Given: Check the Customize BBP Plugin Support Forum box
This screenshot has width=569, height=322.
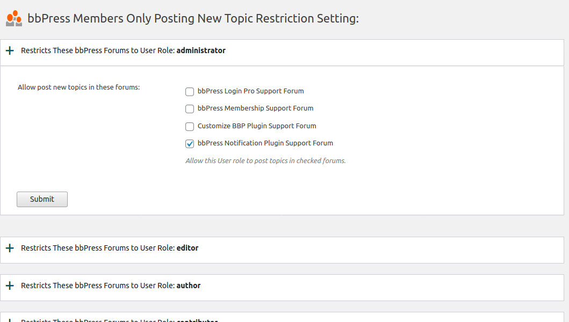Looking at the screenshot, I should tap(189, 126).
